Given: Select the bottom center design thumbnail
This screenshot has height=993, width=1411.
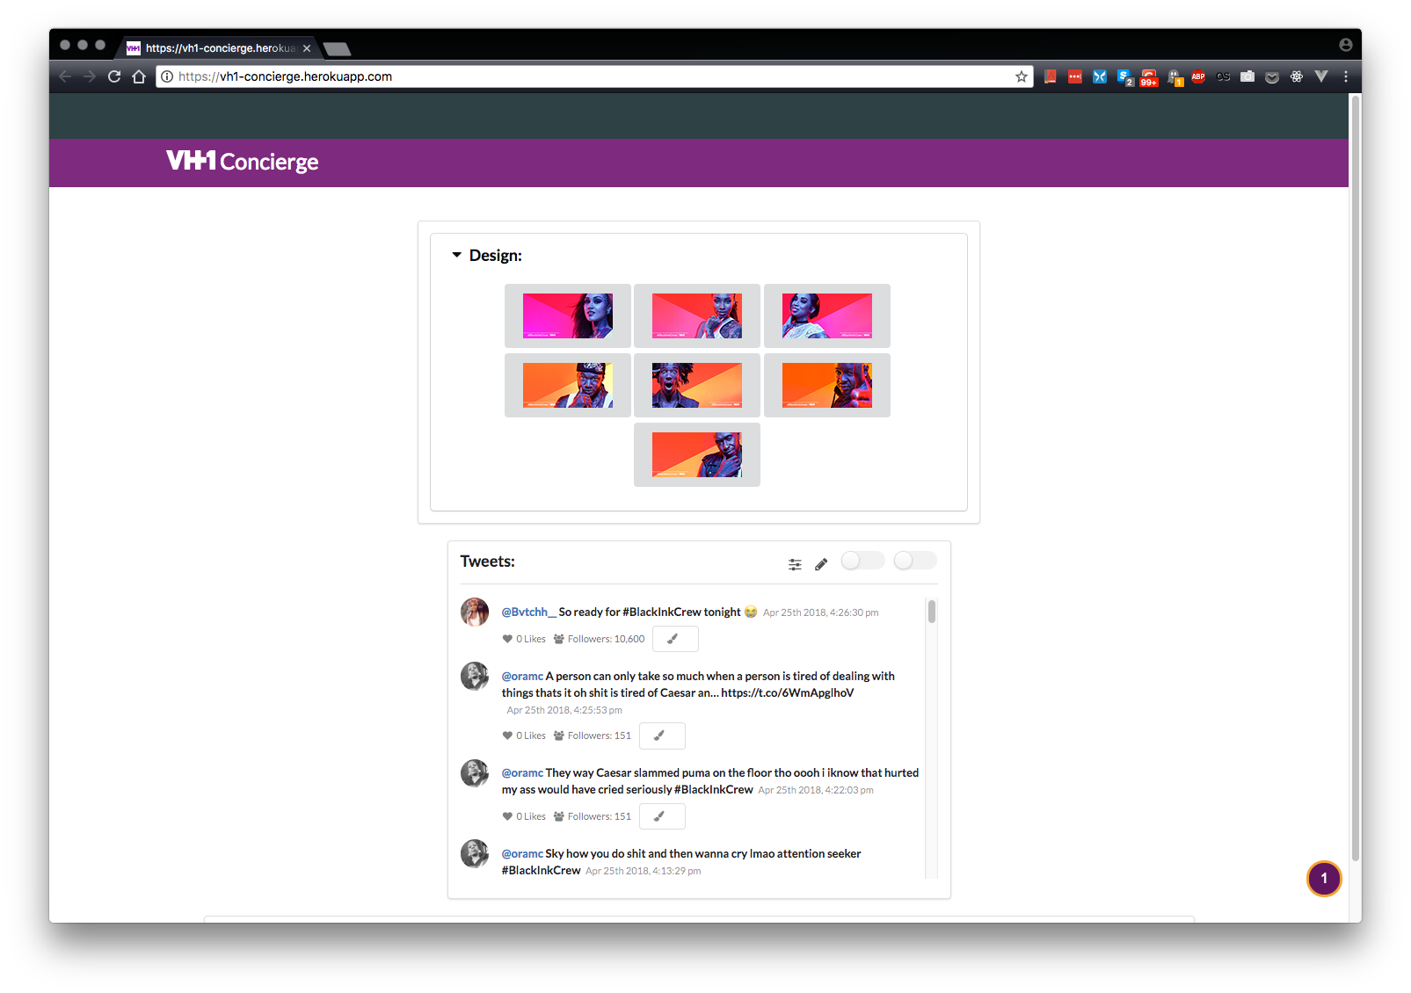Looking at the screenshot, I should point(697,454).
